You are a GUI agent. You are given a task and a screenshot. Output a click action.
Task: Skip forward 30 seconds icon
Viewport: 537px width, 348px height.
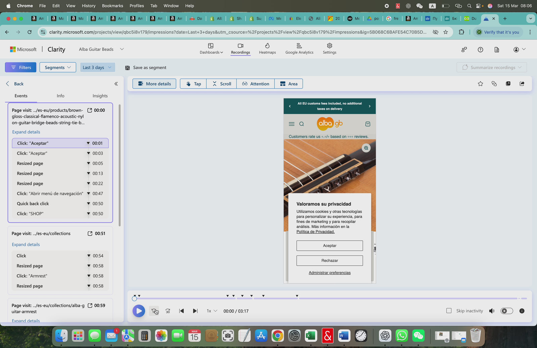(168, 311)
